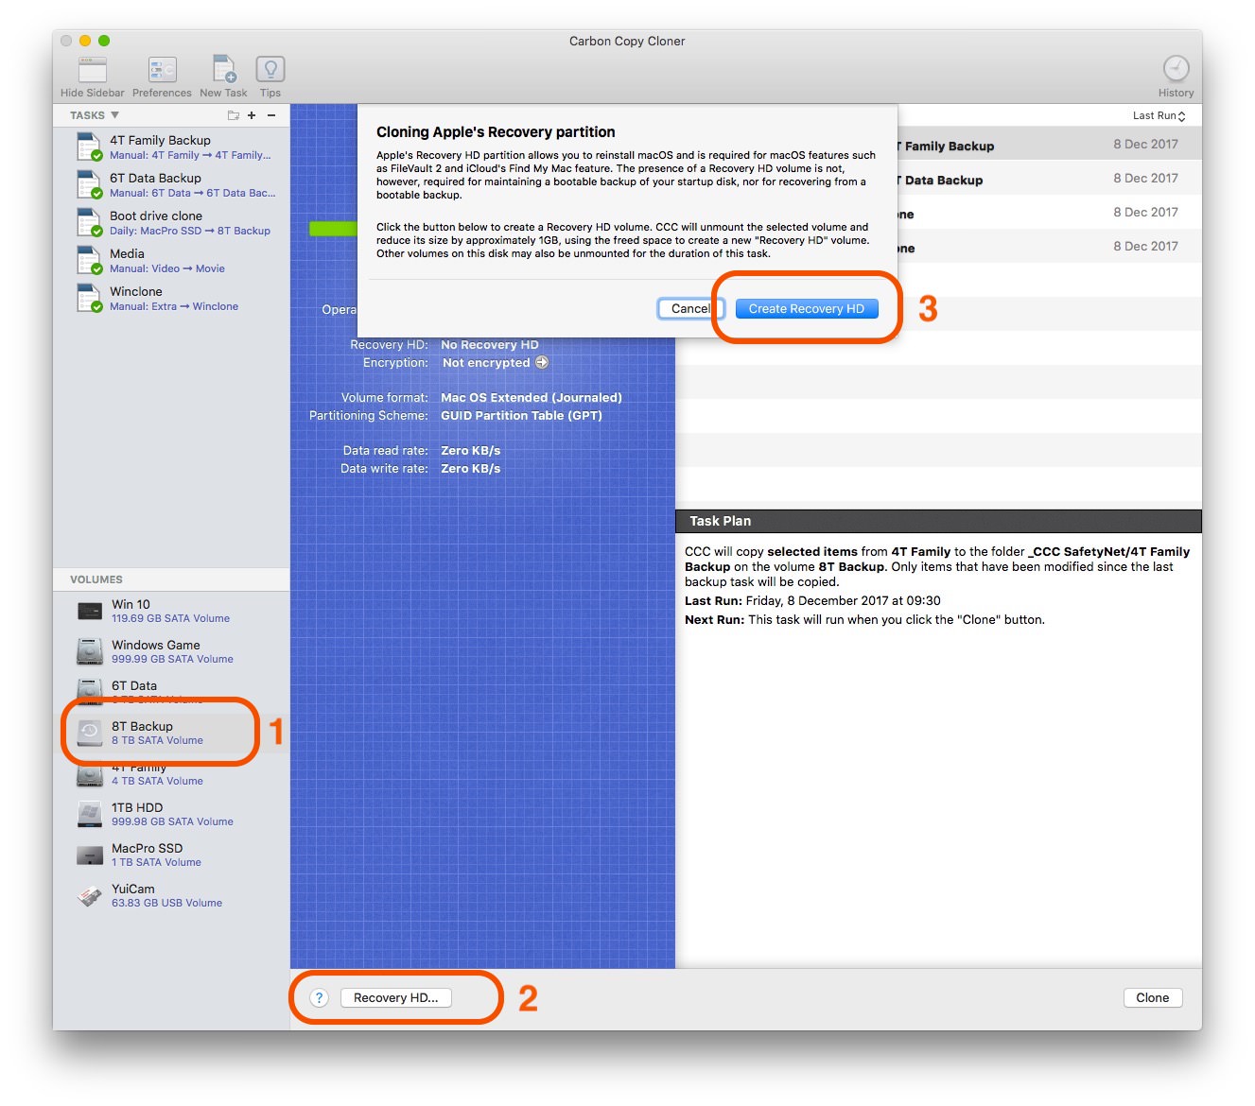Click the 6T Data Backup task icon
The image size is (1255, 1106).
coord(89,184)
